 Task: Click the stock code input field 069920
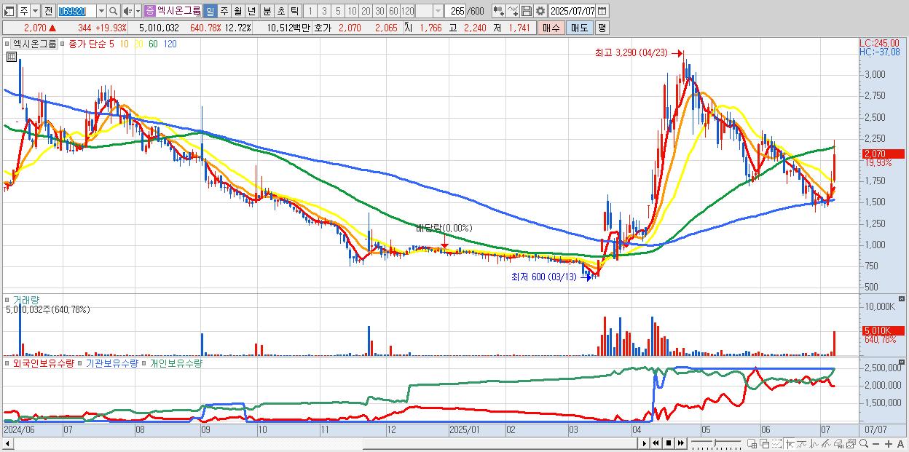(76, 11)
